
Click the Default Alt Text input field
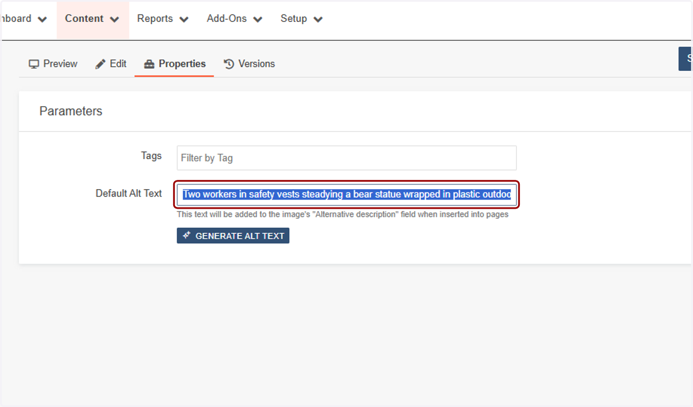(x=346, y=195)
